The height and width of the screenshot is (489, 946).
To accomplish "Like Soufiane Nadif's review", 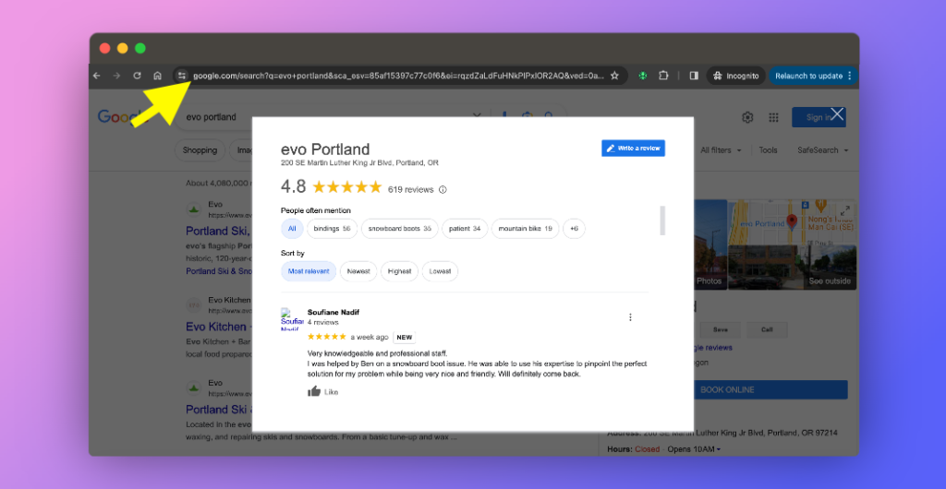I will pos(323,392).
